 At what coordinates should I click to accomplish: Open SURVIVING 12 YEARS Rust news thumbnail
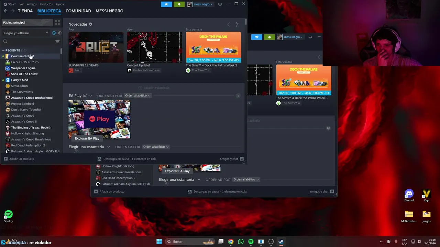[x=96, y=47]
